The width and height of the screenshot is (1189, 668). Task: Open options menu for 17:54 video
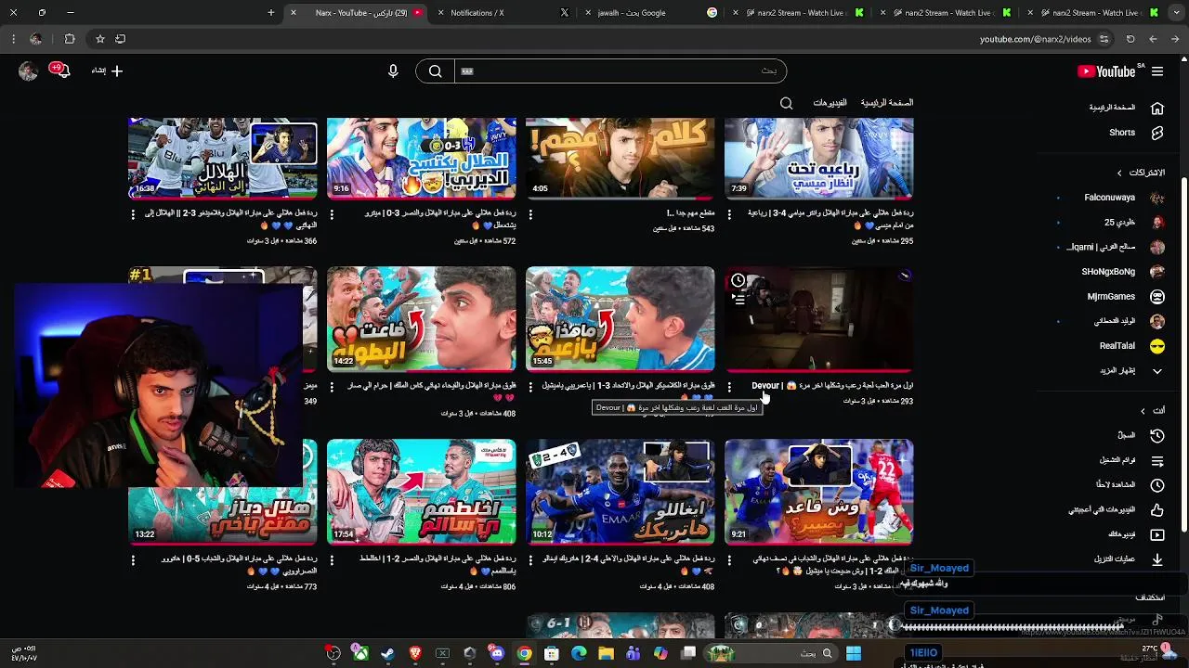[332, 559]
